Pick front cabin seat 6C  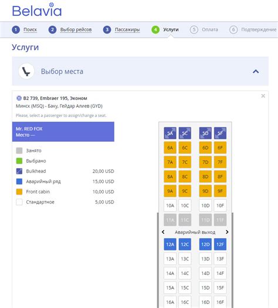pos(185,148)
